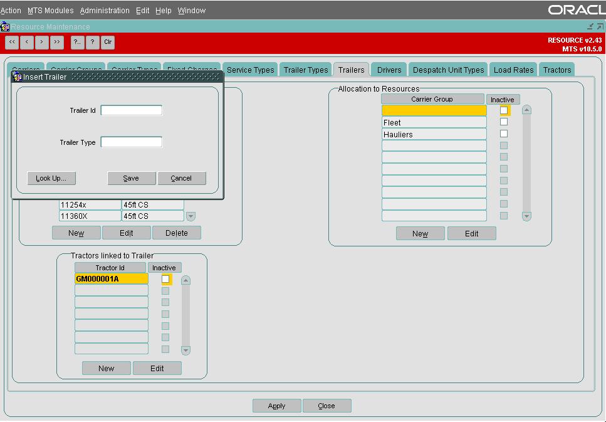
Task: Open the Window menu
Action: point(192,11)
